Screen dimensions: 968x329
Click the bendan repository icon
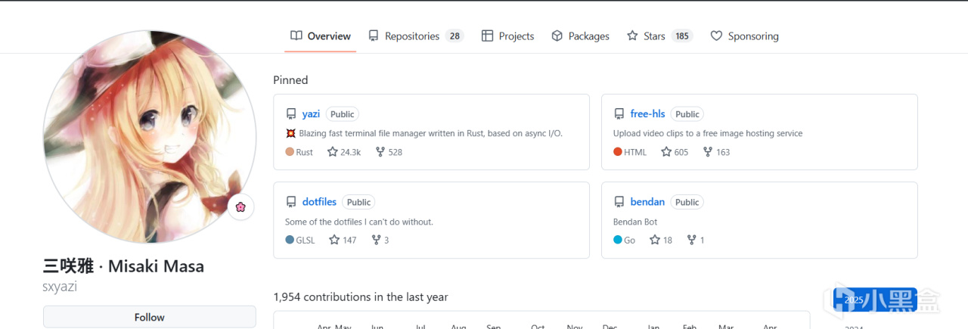coord(619,202)
